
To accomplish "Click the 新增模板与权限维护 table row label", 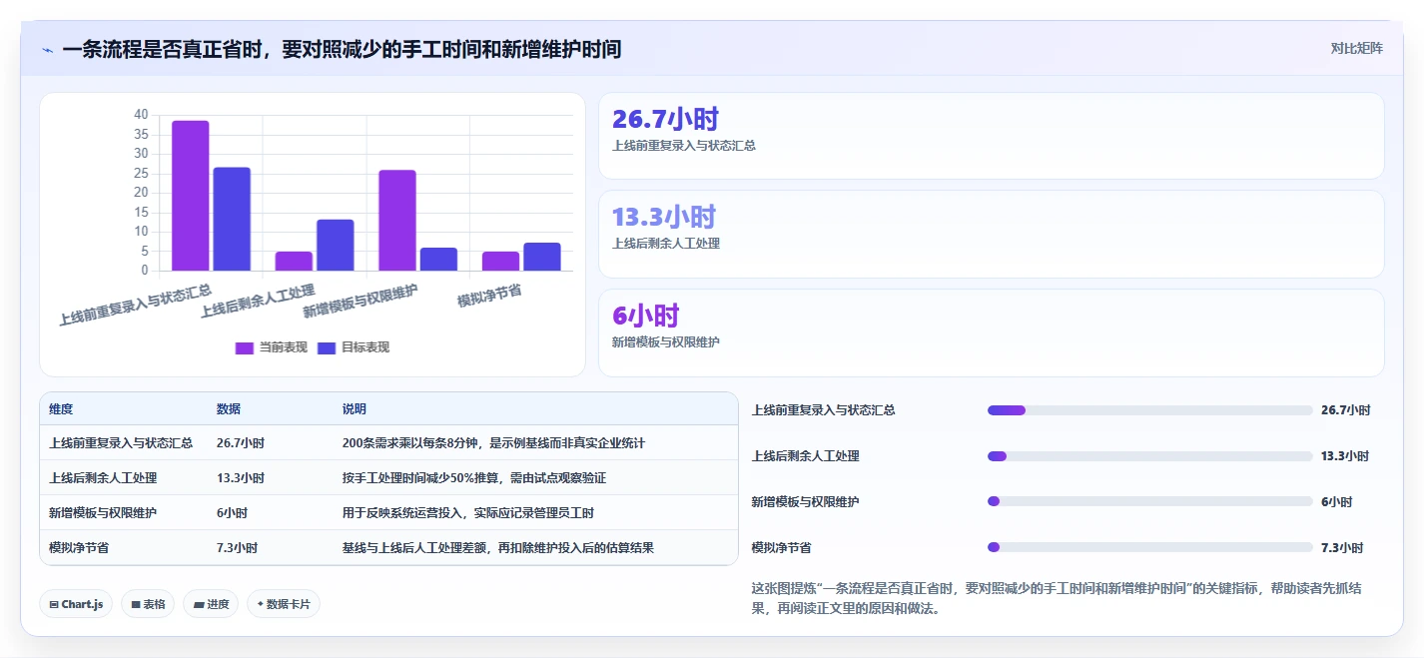I will [x=103, y=513].
